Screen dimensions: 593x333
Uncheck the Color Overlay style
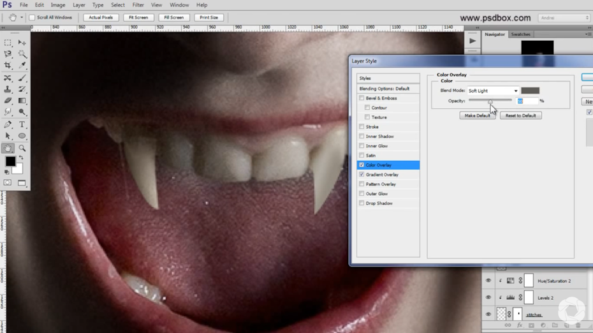point(362,165)
